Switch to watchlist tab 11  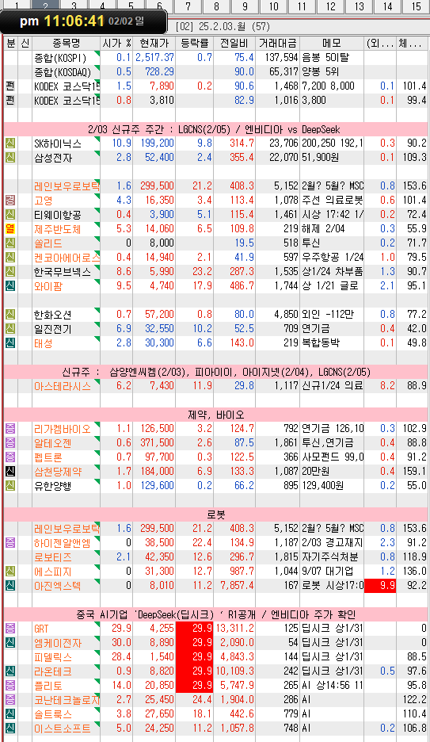point(302,6)
